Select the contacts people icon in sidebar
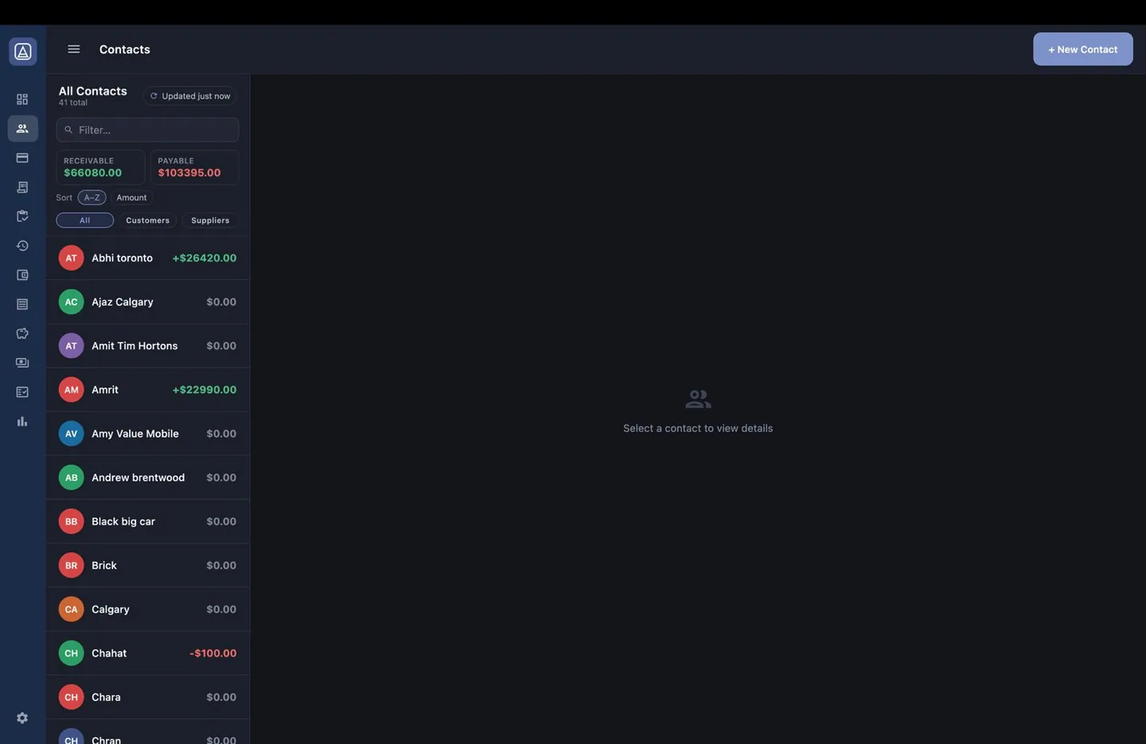This screenshot has height=744, width=1146. pyautogui.click(x=22, y=128)
